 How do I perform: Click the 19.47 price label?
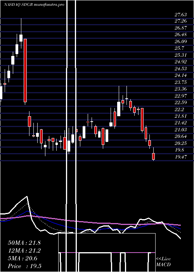point(181,157)
